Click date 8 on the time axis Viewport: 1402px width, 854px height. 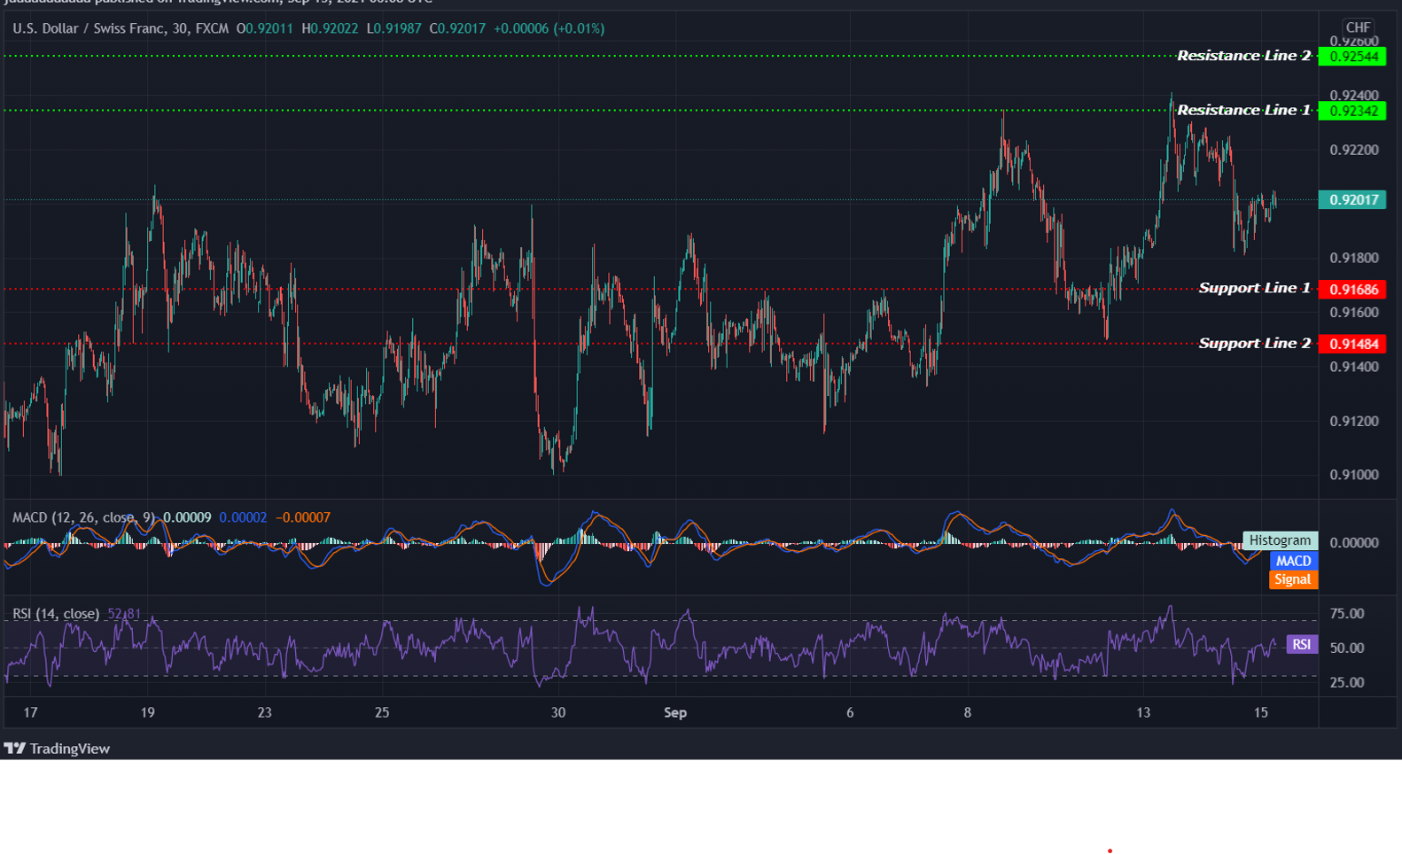(968, 712)
